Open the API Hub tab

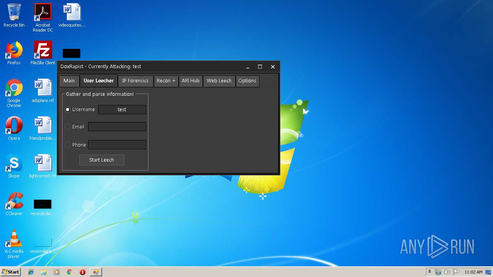pos(191,81)
